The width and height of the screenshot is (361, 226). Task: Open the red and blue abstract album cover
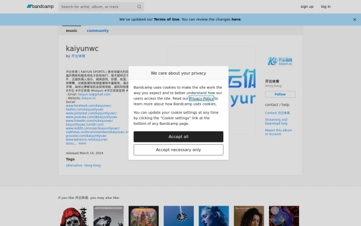pyautogui.click(x=284, y=216)
